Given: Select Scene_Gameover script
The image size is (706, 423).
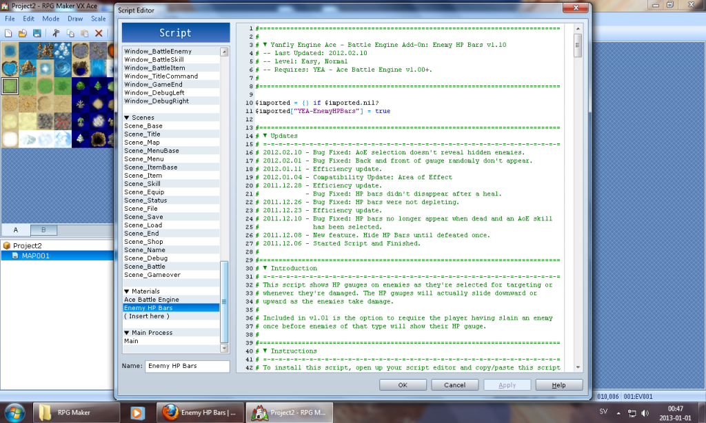Looking at the screenshot, I should point(171,274).
